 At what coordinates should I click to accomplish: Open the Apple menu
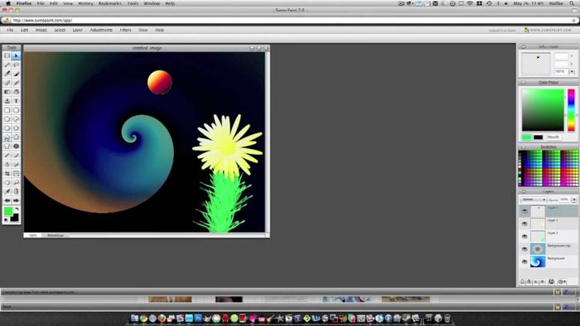[8, 3]
